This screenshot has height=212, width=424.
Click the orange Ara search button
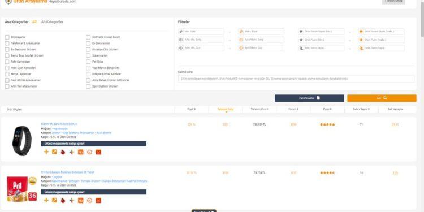382,98
